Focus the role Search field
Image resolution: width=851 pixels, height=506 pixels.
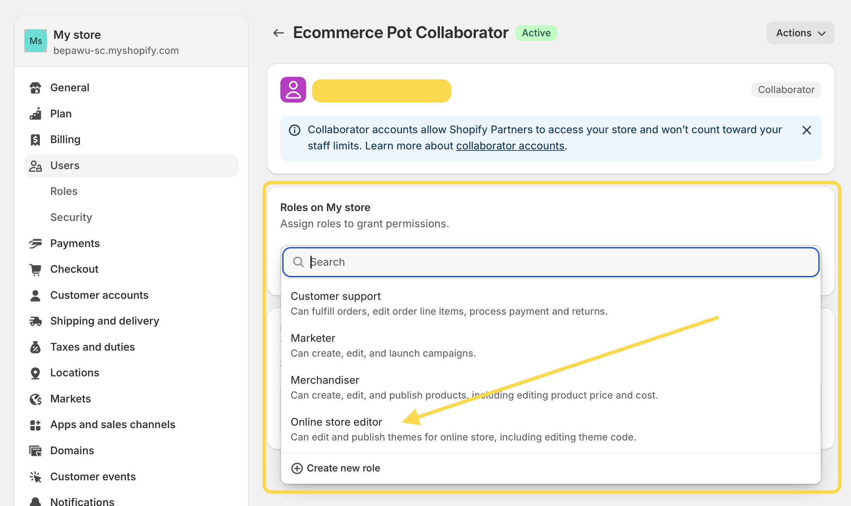point(551,262)
